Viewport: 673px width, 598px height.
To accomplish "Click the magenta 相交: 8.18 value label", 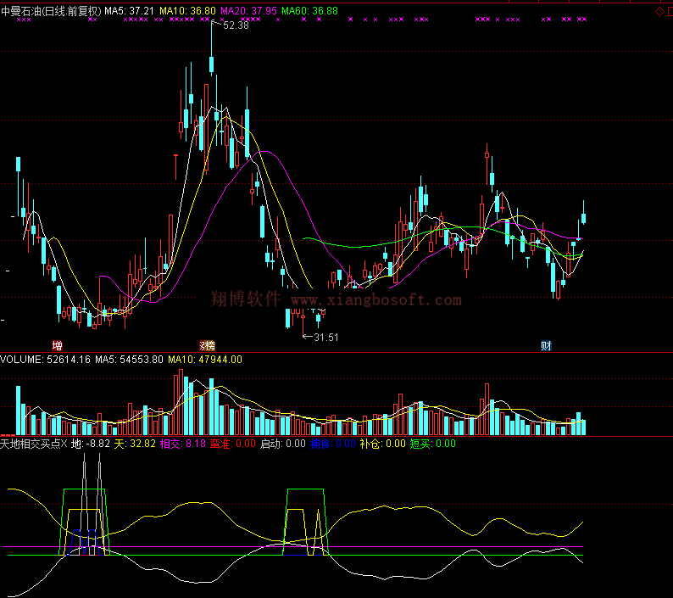I will (182, 444).
